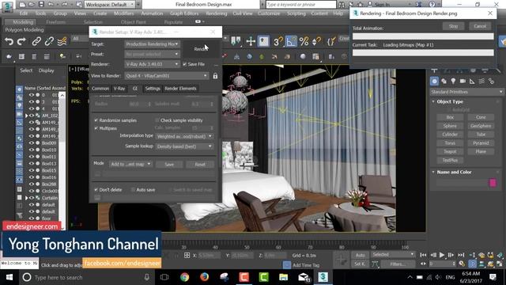Toggle the Auto save checkbox

133,190
